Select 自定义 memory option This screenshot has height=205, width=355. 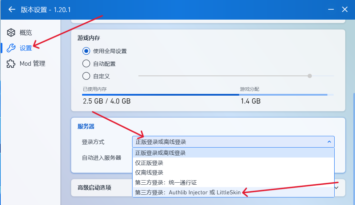(86, 76)
